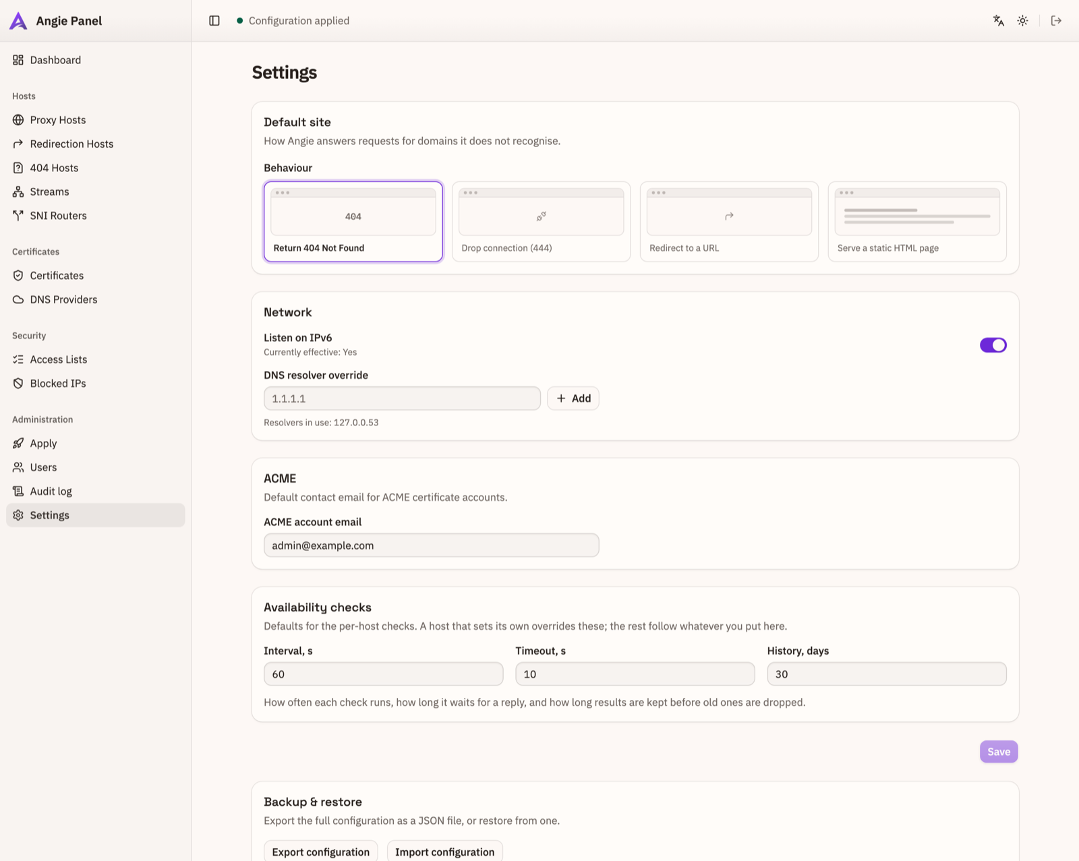
Task: Disable the Listen on IPv6 switch
Action: pyautogui.click(x=993, y=345)
